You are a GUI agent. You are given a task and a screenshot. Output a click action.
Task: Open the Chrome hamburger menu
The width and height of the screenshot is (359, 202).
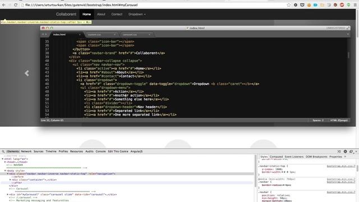(355, 5)
